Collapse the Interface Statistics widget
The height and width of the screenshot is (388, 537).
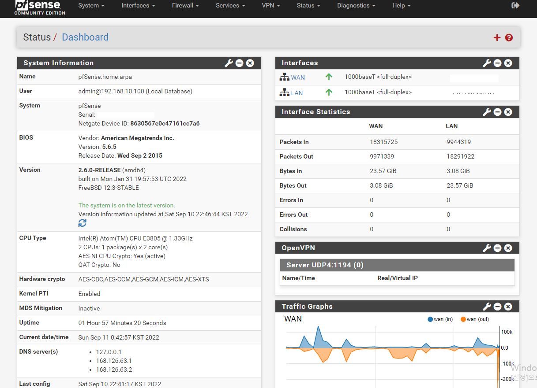click(498, 112)
